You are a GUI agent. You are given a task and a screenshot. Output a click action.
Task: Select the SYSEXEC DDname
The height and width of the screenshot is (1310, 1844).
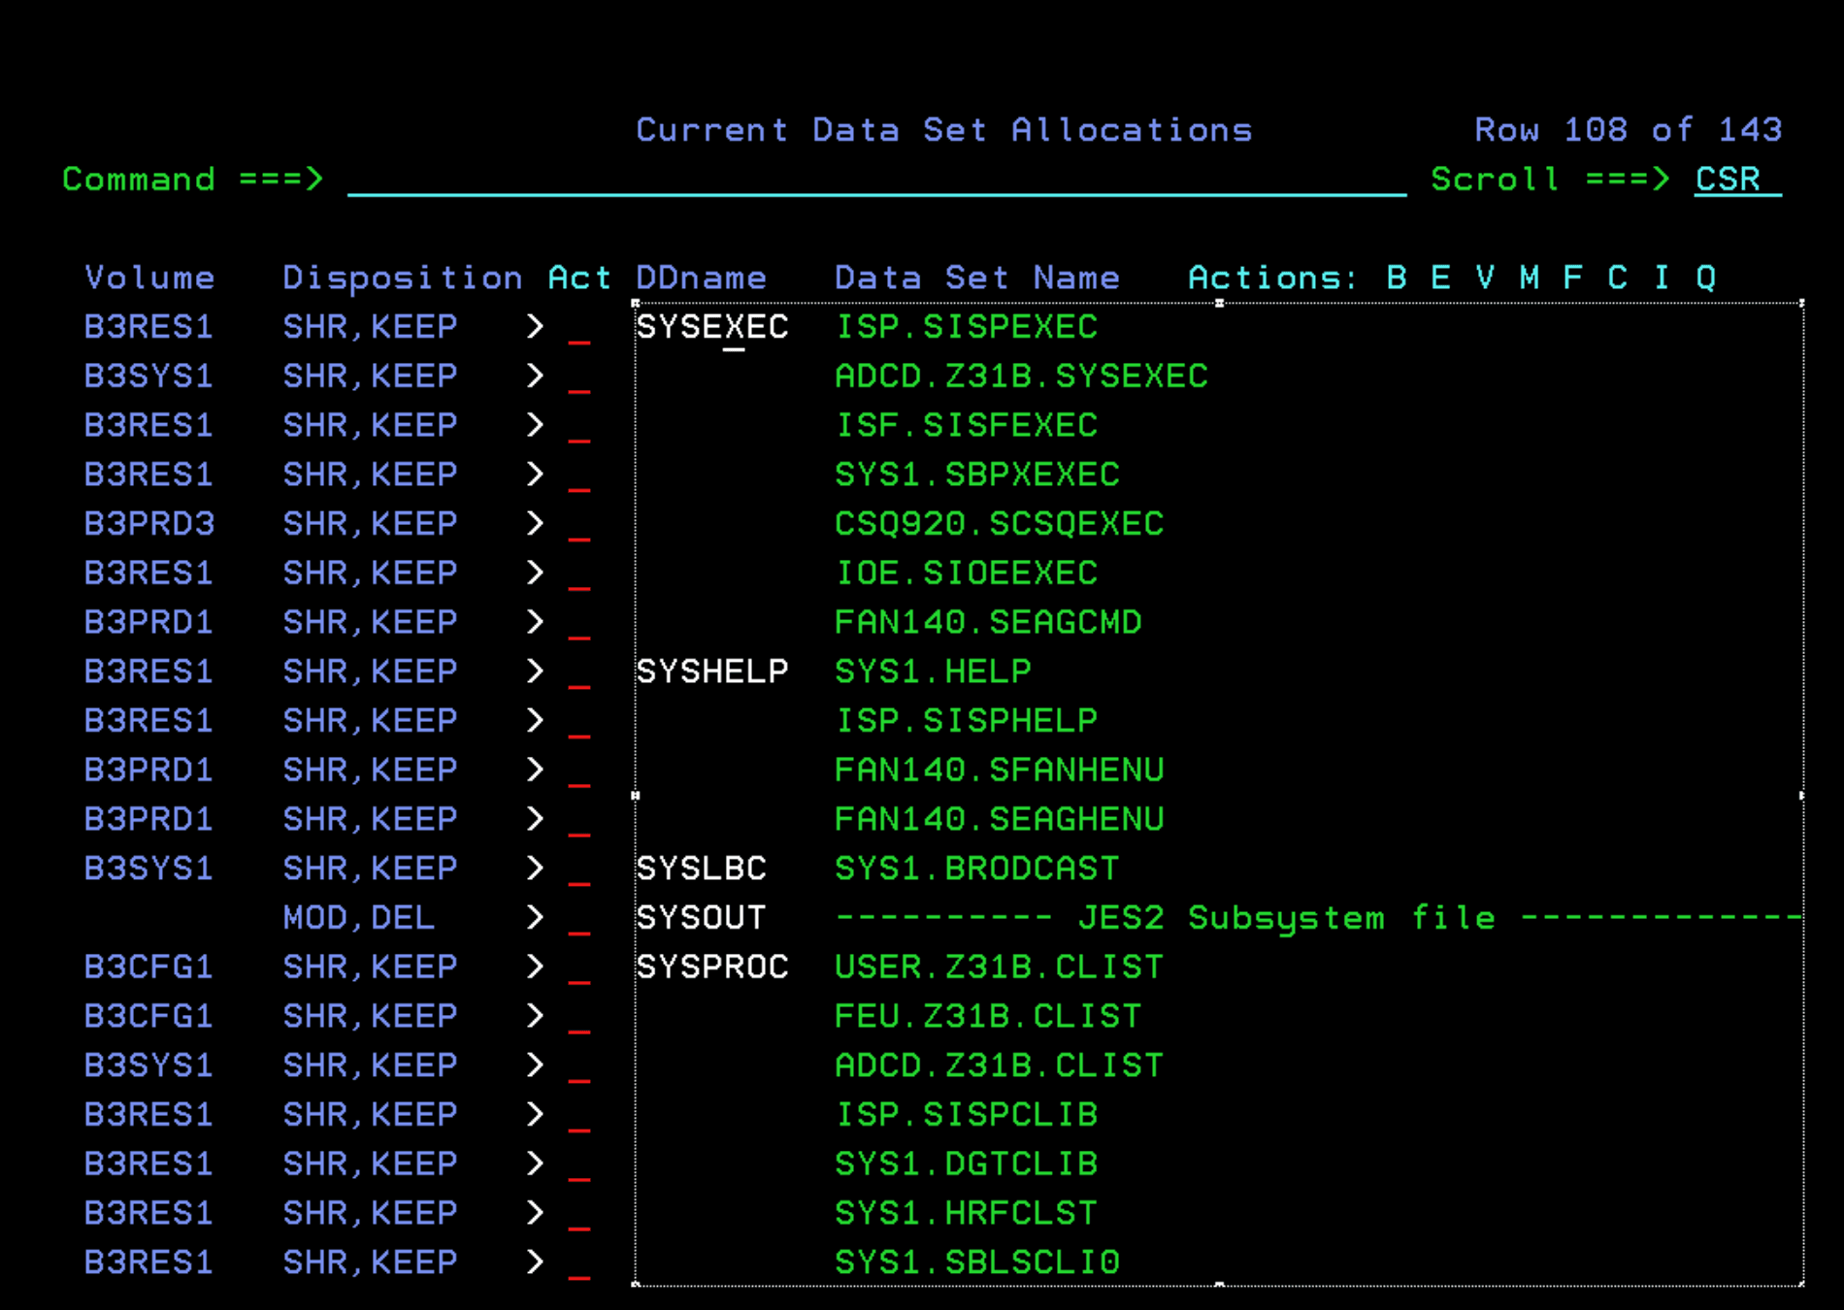pos(711,328)
